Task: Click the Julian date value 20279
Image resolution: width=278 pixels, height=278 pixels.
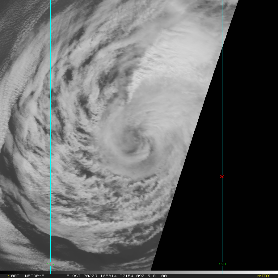Action: click(x=90, y=276)
